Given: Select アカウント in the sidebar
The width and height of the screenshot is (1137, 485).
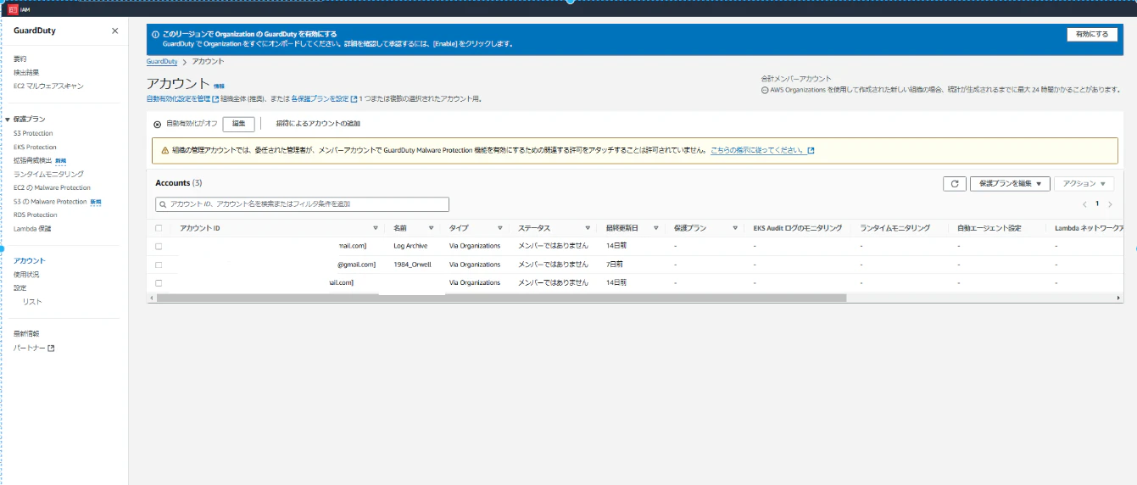Looking at the screenshot, I should pyautogui.click(x=30, y=260).
